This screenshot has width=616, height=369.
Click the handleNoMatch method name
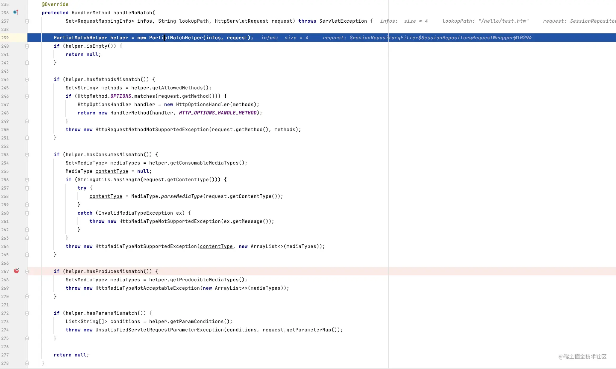[133, 13]
